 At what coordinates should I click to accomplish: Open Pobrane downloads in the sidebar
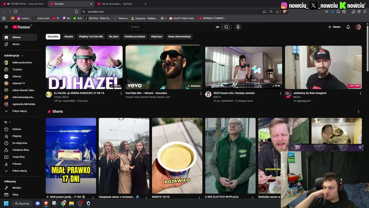pos(20,164)
